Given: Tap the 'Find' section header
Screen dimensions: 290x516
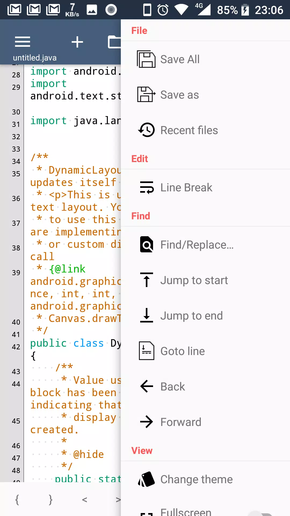Looking at the screenshot, I should click(x=141, y=216).
